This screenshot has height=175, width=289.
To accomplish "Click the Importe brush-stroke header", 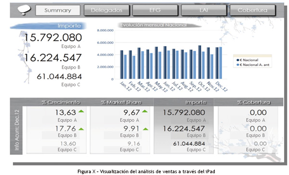I will 48,26.
